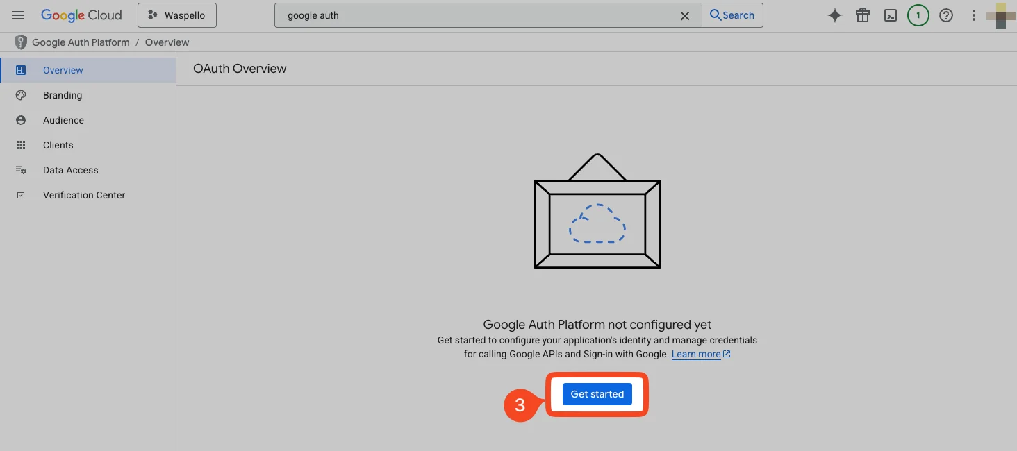Open the help question mark icon
This screenshot has height=451, width=1017.
(946, 15)
